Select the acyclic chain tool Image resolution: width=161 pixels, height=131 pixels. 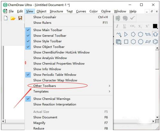point(119,34)
